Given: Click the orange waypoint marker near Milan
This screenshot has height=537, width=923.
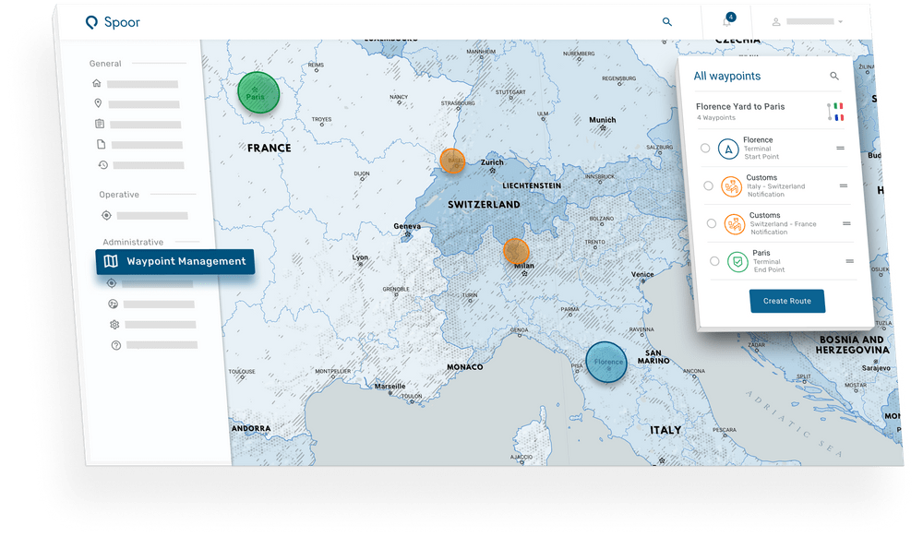Looking at the screenshot, I should click(516, 251).
